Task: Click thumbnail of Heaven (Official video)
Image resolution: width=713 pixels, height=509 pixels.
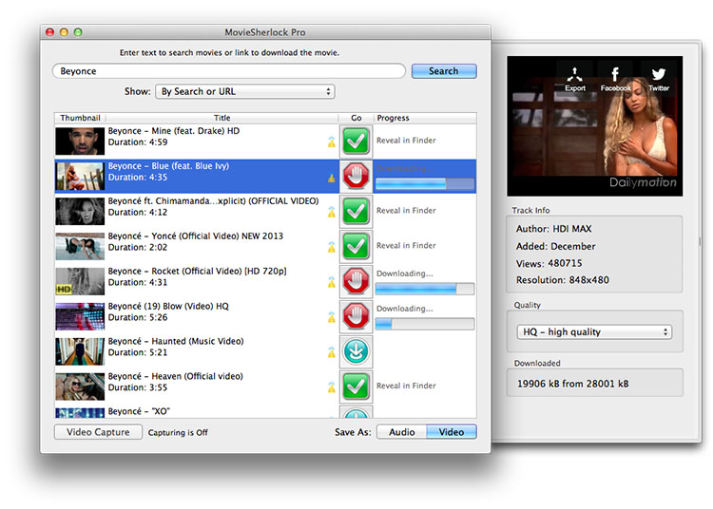Action: pyautogui.click(x=80, y=386)
